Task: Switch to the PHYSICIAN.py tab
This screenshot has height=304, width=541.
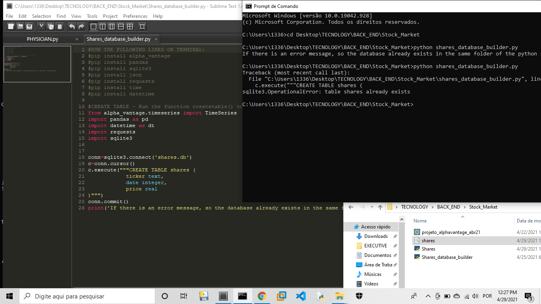Action: click(x=42, y=39)
